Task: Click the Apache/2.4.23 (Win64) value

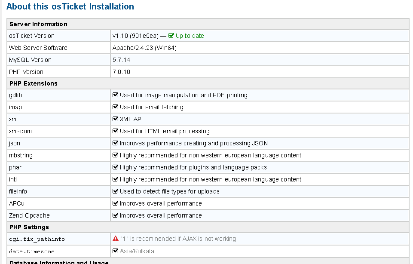Action: (x=144, y=48)
